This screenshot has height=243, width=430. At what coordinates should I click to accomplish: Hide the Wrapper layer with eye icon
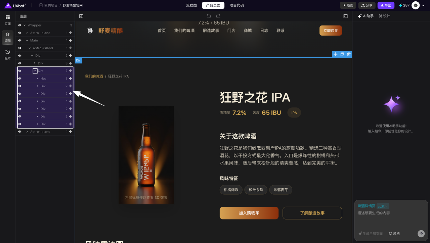pyautogui.click(x=19, y=25)
